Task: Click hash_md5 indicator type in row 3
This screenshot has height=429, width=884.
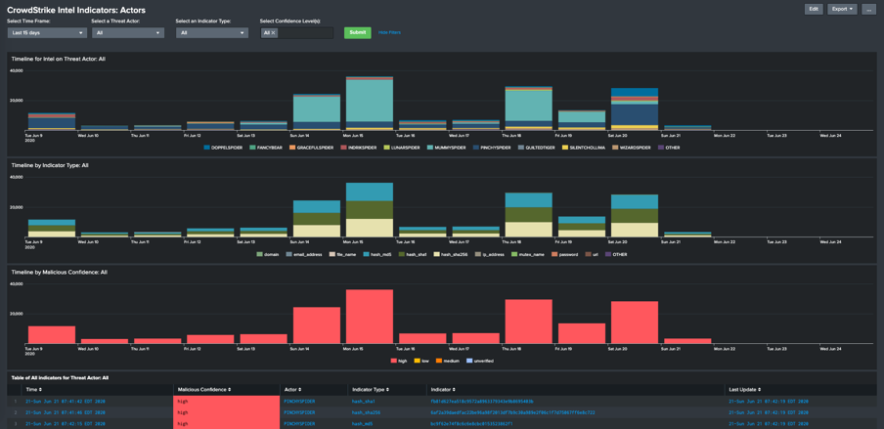Action: 363,423
